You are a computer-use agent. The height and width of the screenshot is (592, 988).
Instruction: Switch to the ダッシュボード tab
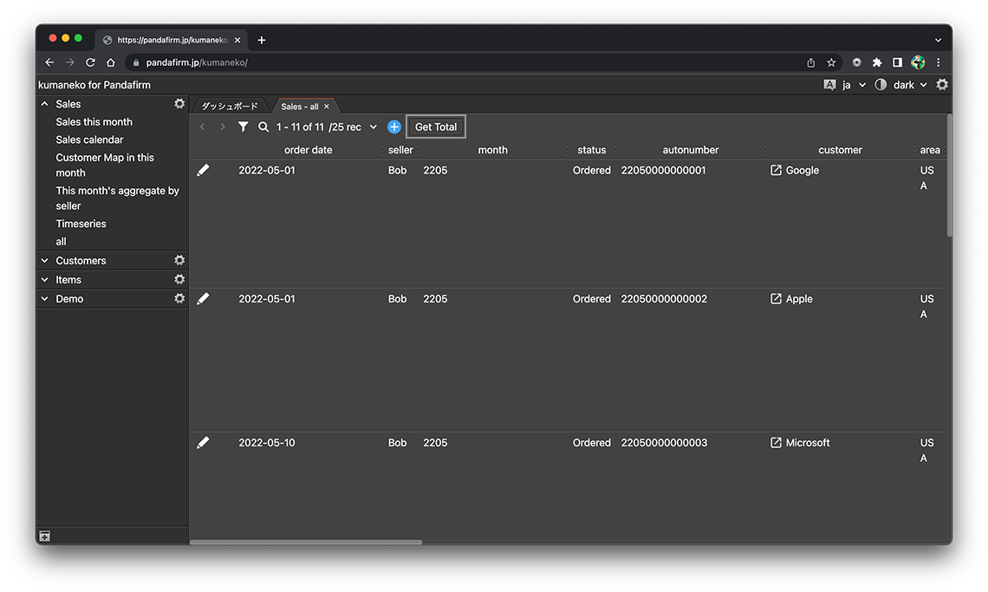click(230, 107)
